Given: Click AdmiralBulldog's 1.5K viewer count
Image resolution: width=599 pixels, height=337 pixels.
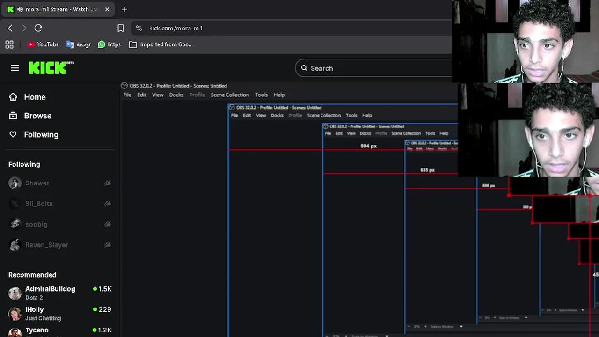Looking at the screenshot, I should point(102,289).
